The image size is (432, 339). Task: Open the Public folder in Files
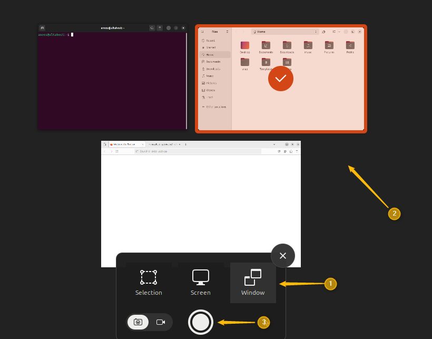pyautogui.click(x=350, y=47)
